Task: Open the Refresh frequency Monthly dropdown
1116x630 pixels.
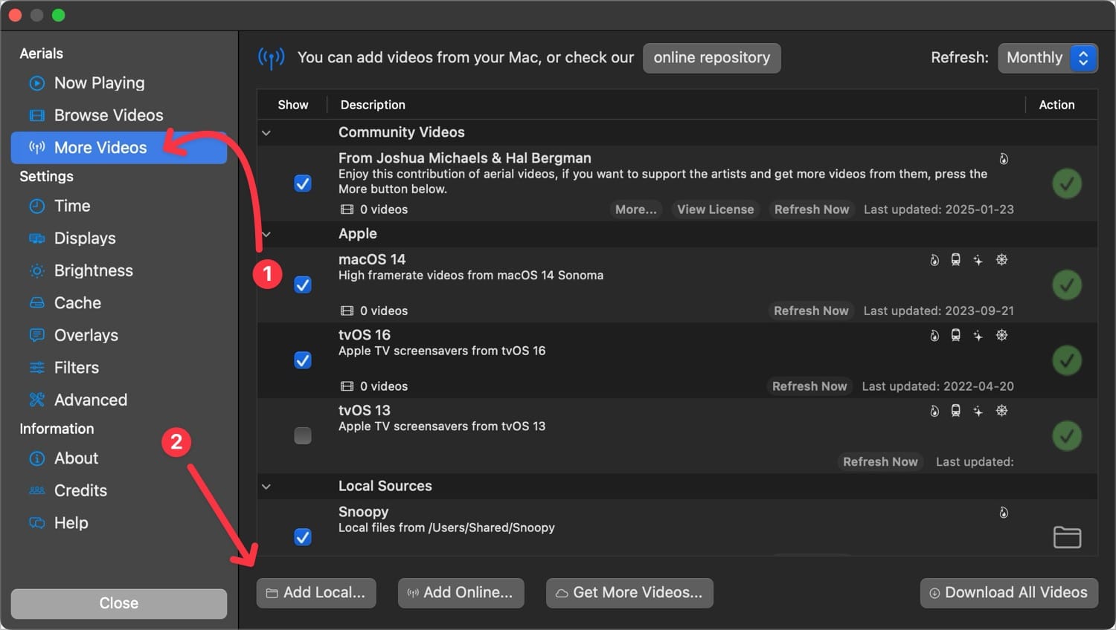Action: tap(1048, 58)
